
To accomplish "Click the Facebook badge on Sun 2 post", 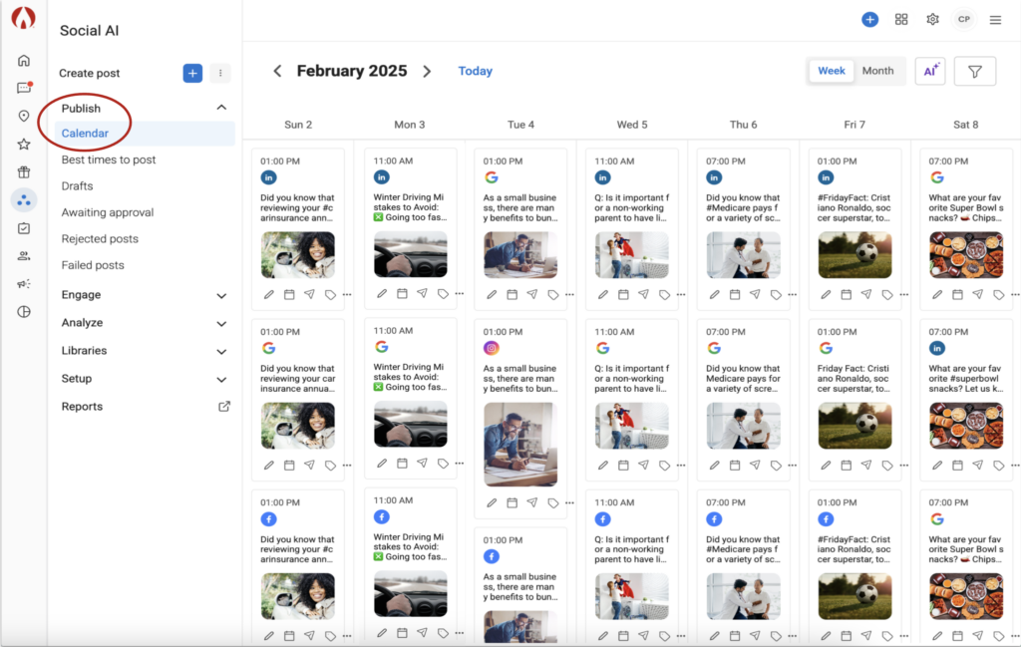I will 268,518.
